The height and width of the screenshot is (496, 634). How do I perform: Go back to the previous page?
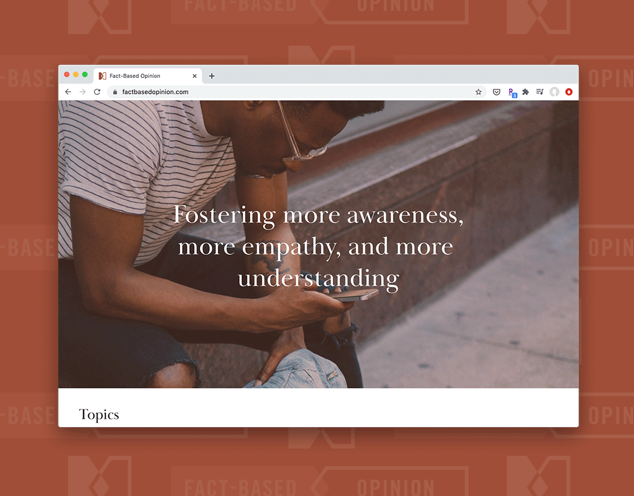[x=68, y=92]
